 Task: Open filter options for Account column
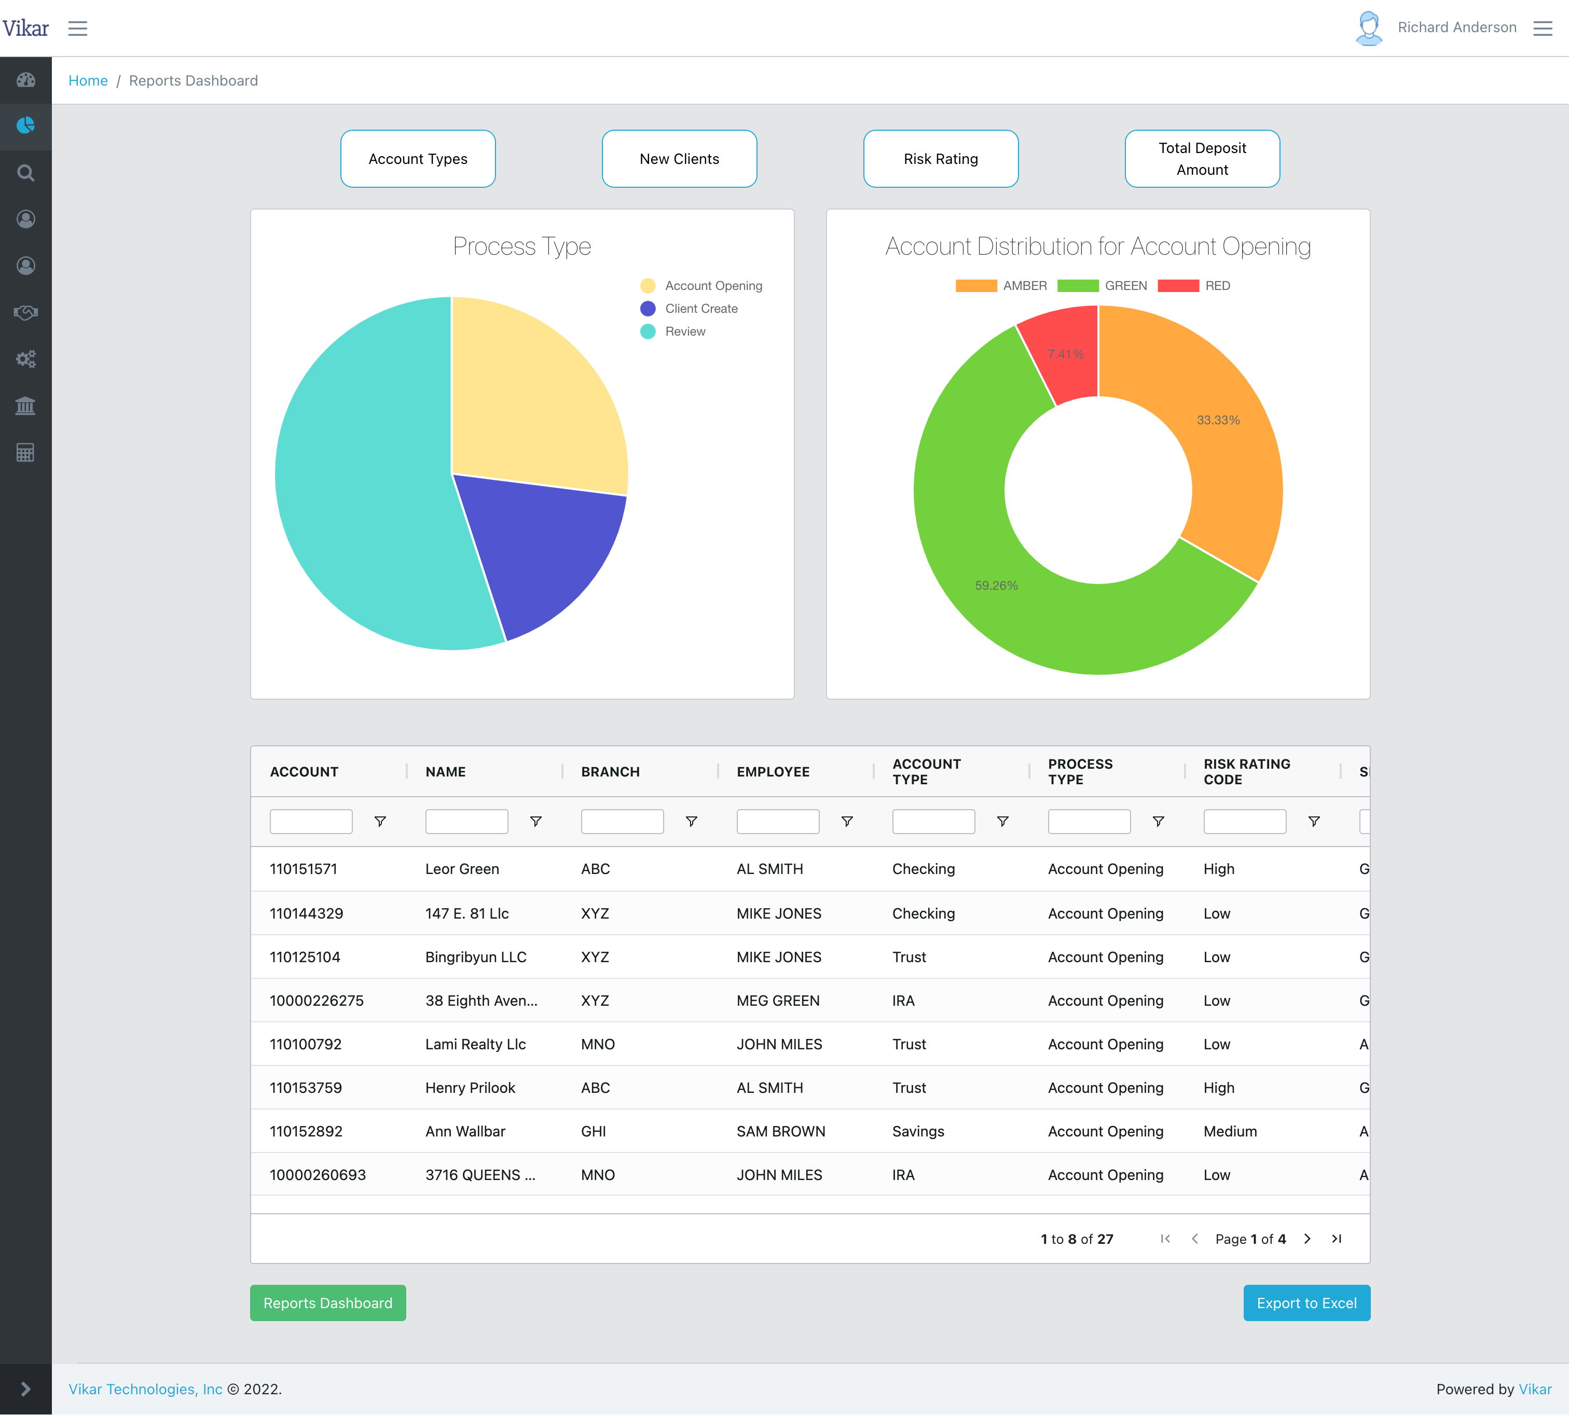pyautogui.click(x=380, y=822)
